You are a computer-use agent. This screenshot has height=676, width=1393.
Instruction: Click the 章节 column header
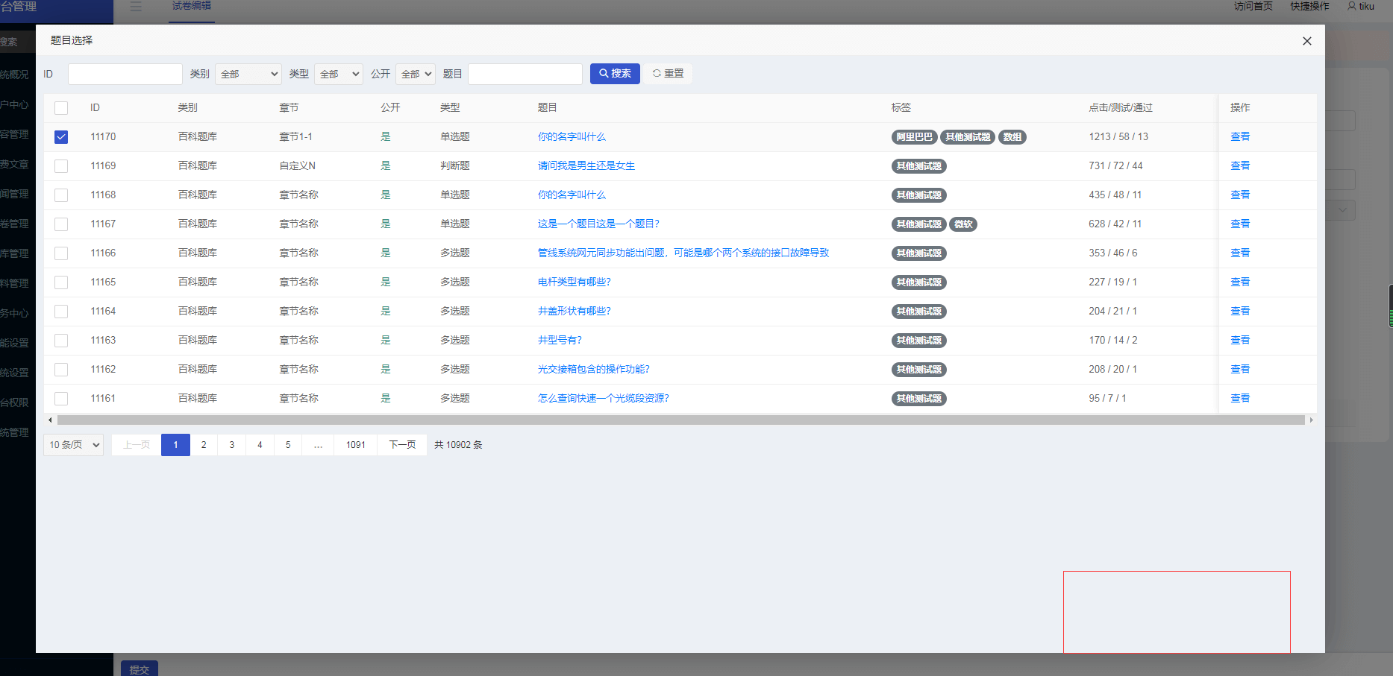pos(289,107)
